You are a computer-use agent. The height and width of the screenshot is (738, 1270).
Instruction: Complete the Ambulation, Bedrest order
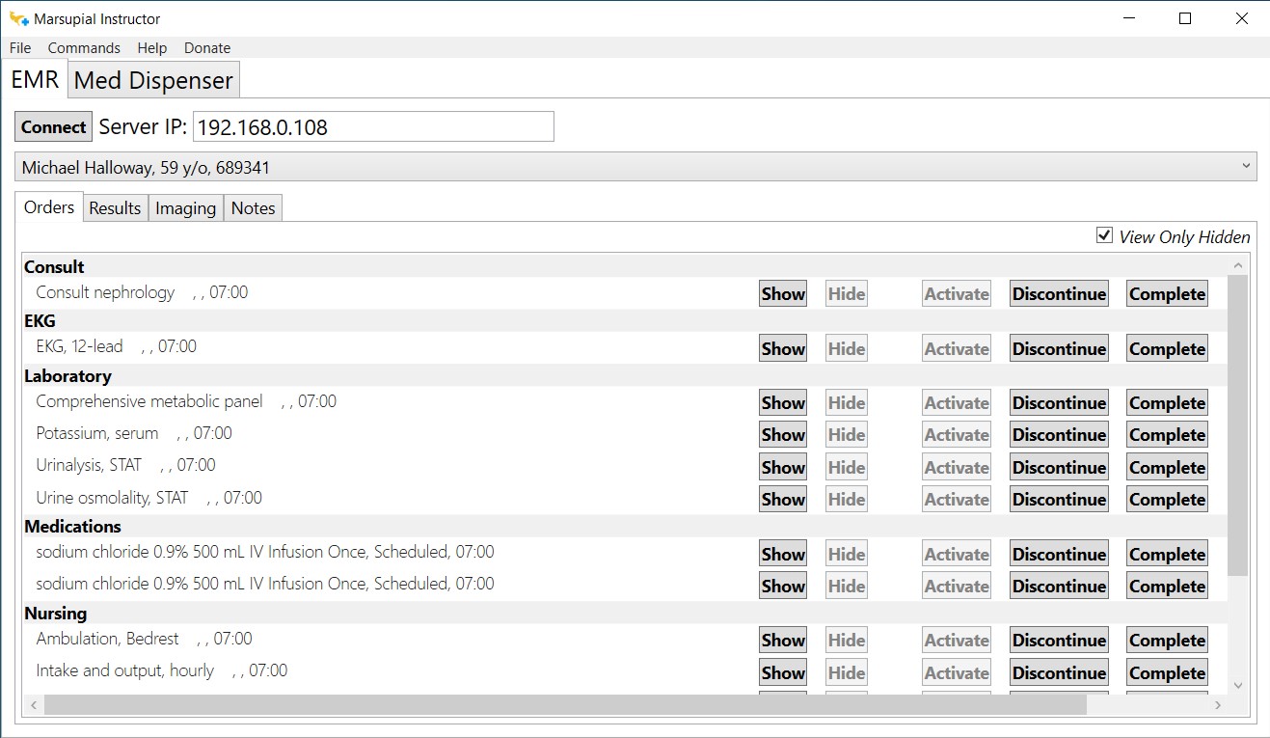1167,640
